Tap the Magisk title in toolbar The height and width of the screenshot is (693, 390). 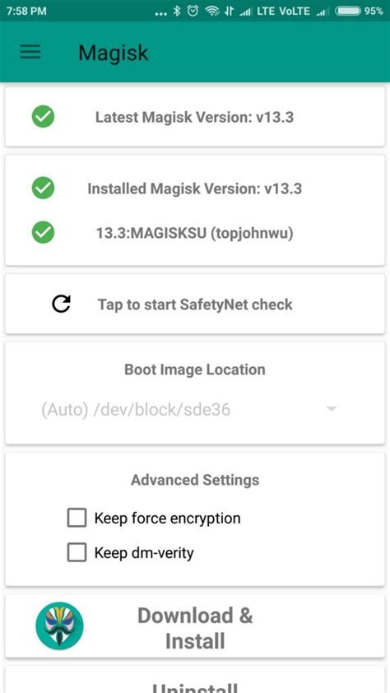(114, 53)
